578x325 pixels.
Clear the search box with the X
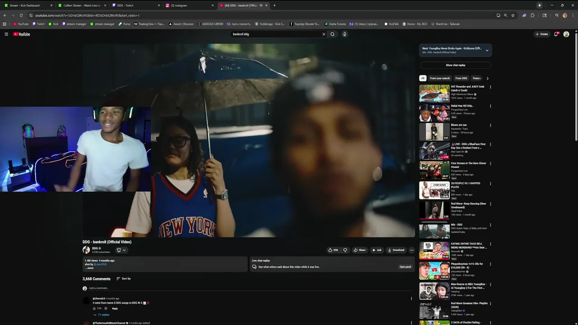point(323,34)
